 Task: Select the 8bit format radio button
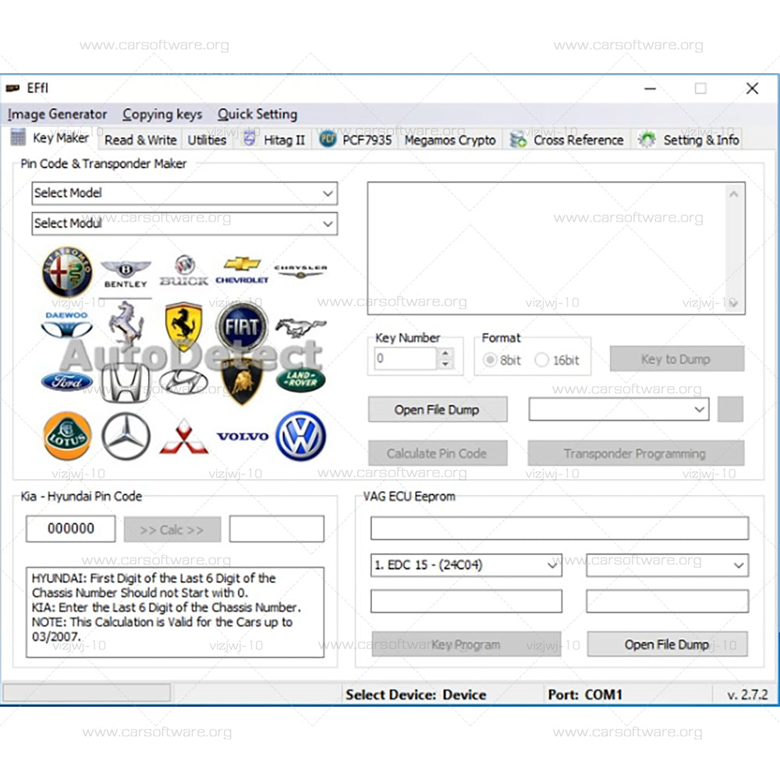(x=490, y=360)
